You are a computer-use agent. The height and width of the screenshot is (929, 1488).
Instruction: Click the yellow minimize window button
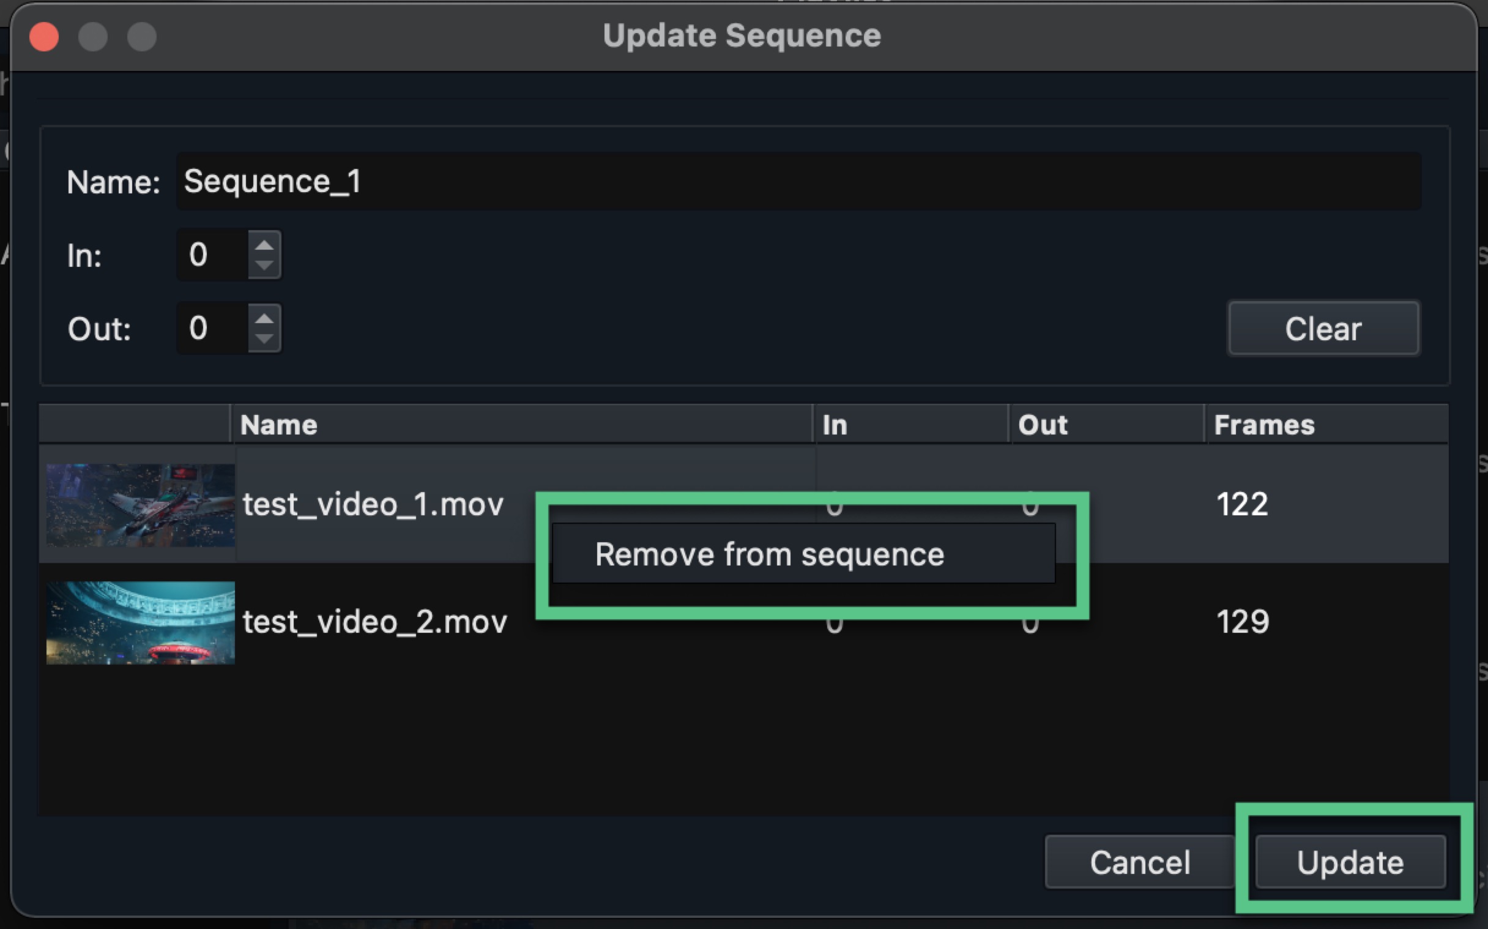(x=94, y=36)
